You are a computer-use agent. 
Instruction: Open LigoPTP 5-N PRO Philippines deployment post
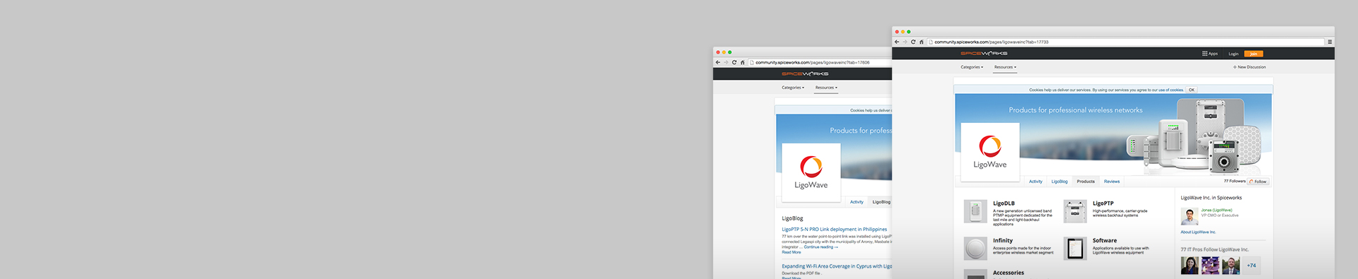[835, 230]
